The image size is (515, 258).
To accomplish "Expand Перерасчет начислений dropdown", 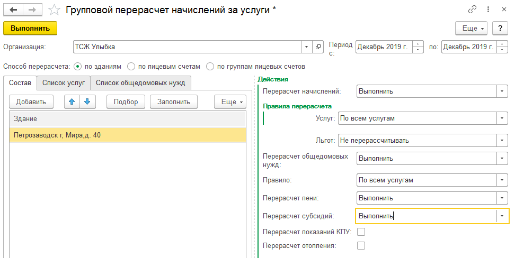I will [502, 91].
